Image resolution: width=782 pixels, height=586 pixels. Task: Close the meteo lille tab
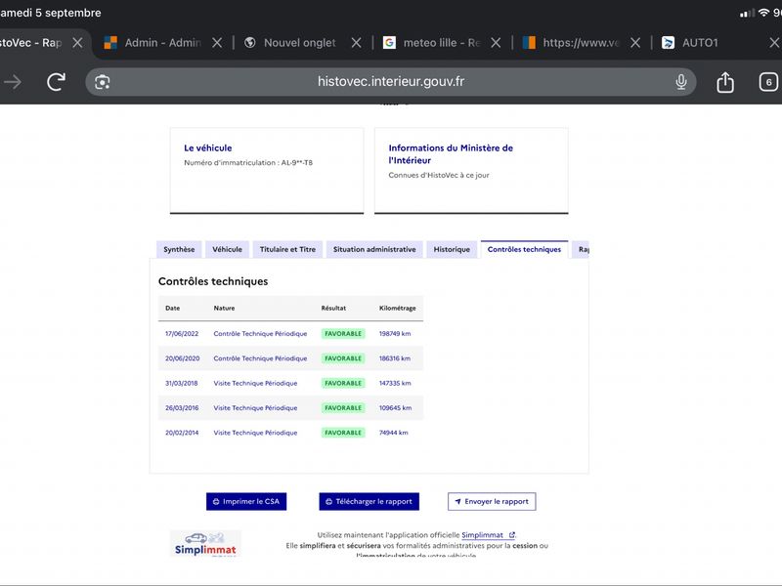tap(496, 43)
